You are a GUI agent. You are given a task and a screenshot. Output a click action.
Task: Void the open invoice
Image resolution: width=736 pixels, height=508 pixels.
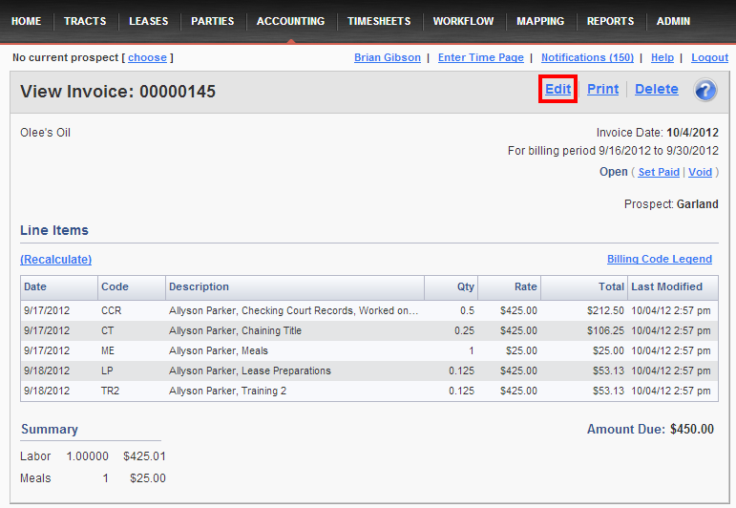point(700,172)
